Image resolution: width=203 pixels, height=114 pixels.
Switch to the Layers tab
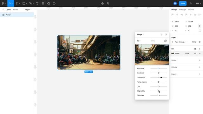pos(8,10)
